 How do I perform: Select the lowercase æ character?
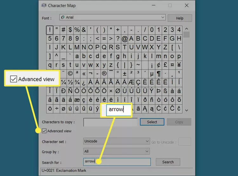77,100
